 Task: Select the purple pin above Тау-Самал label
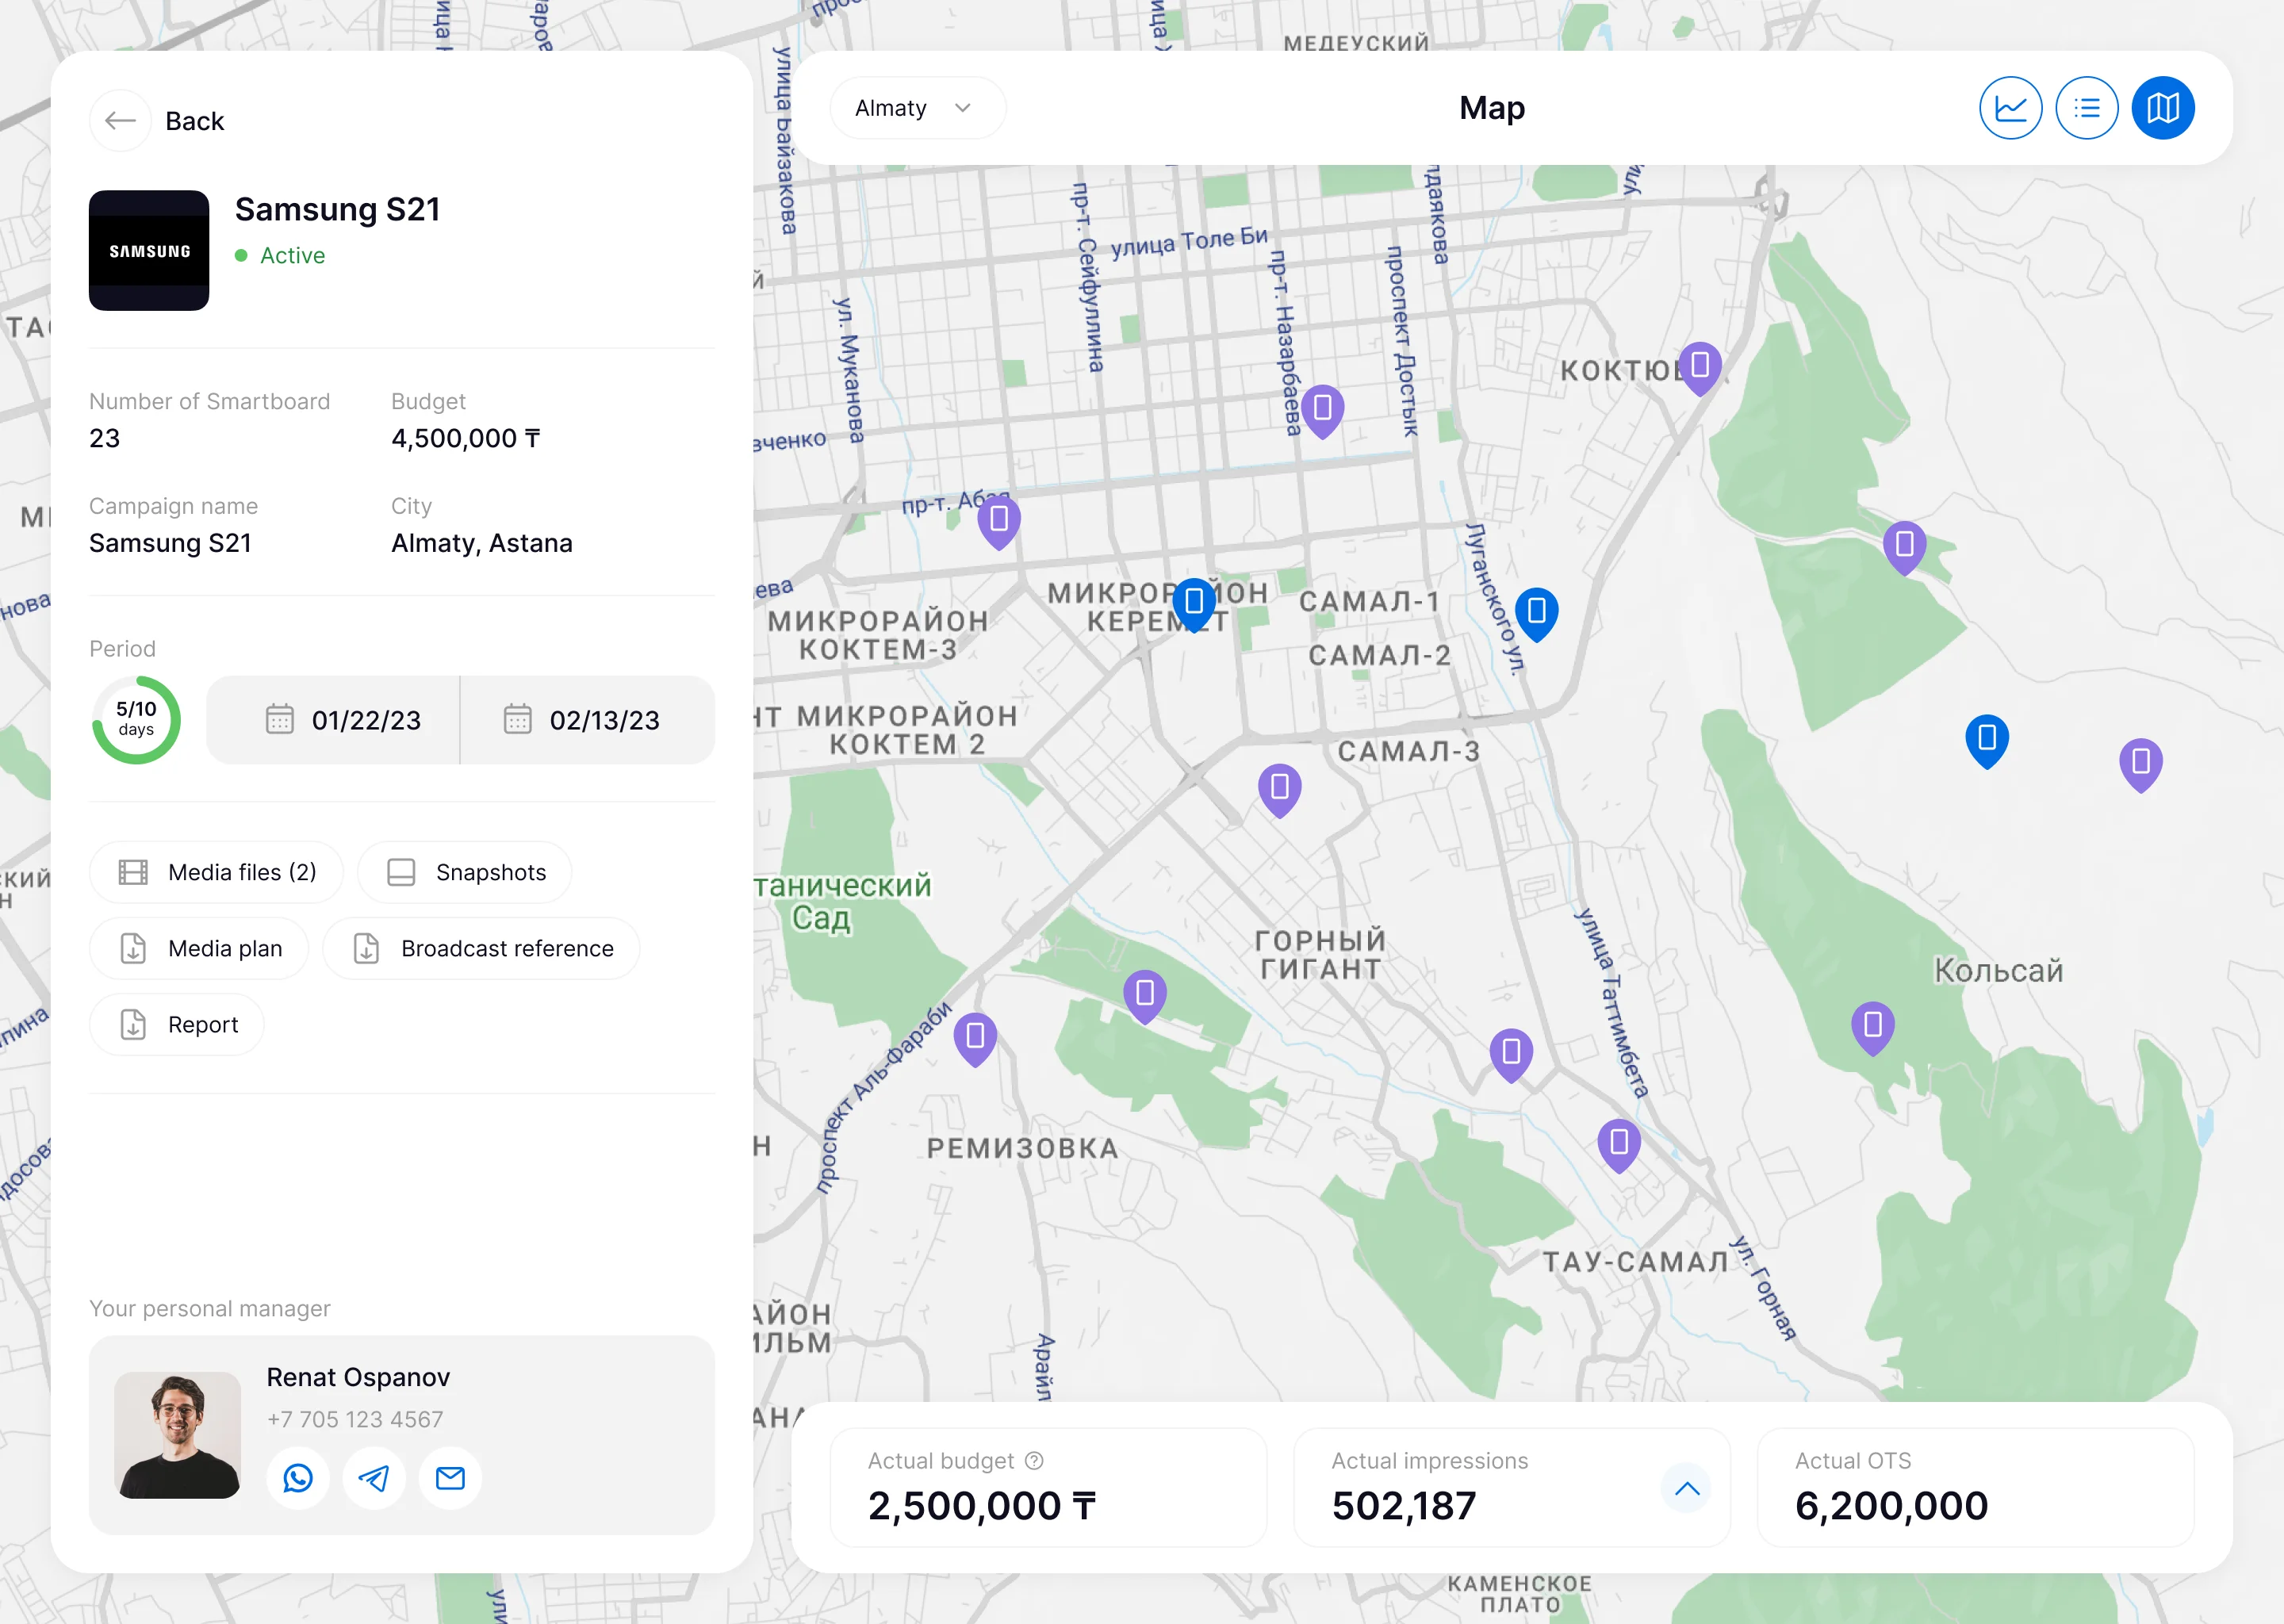click(x=1619, y=1144)
